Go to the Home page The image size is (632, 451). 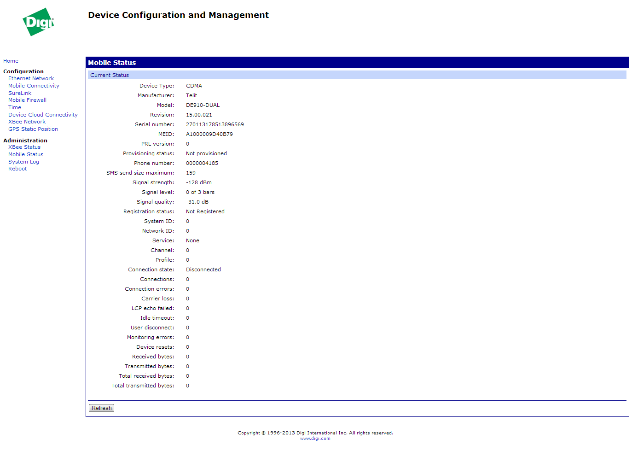pyautogui.click(x=11, y=61)
